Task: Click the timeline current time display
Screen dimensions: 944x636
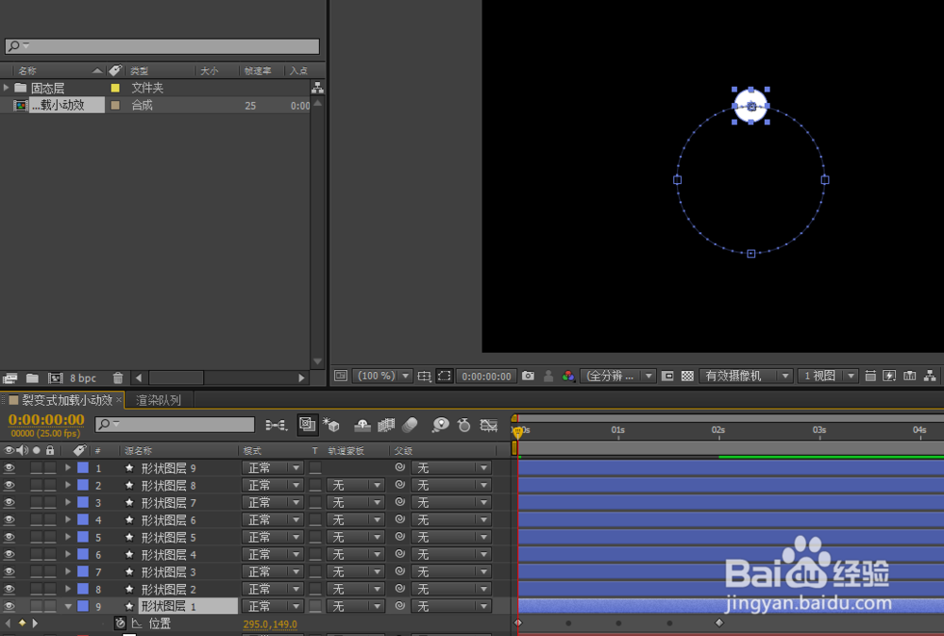Action: point(46,420)
